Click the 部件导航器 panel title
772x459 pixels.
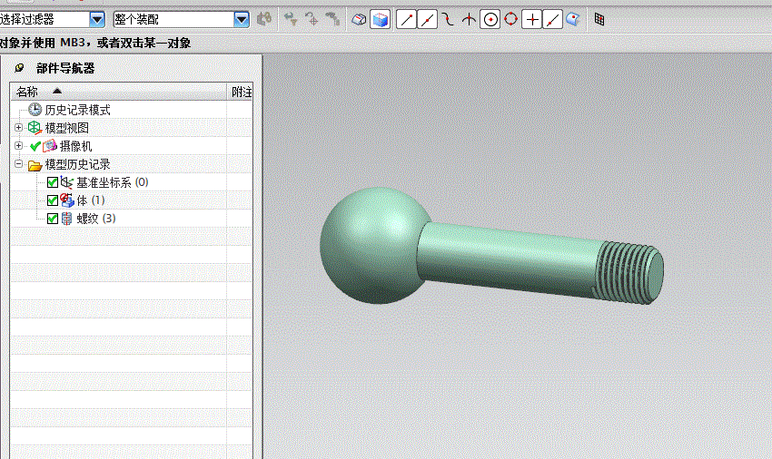65,68
